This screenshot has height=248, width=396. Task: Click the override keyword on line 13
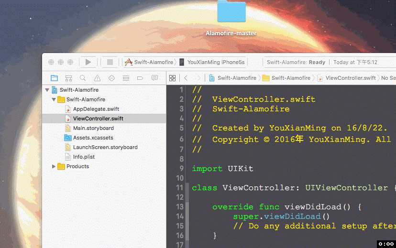232,207
